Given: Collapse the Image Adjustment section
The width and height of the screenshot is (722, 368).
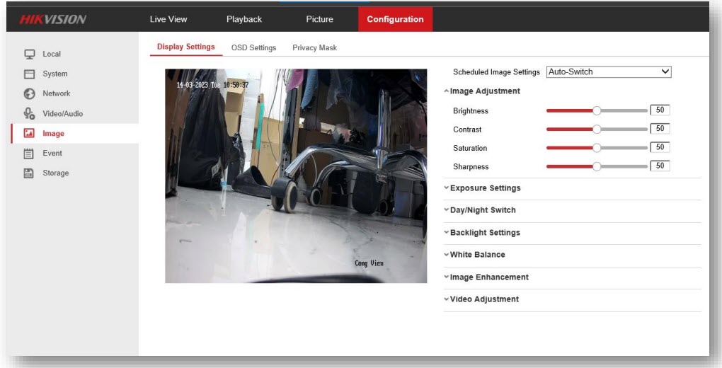Looking at the screenshot, I should (x=484, y=91).
